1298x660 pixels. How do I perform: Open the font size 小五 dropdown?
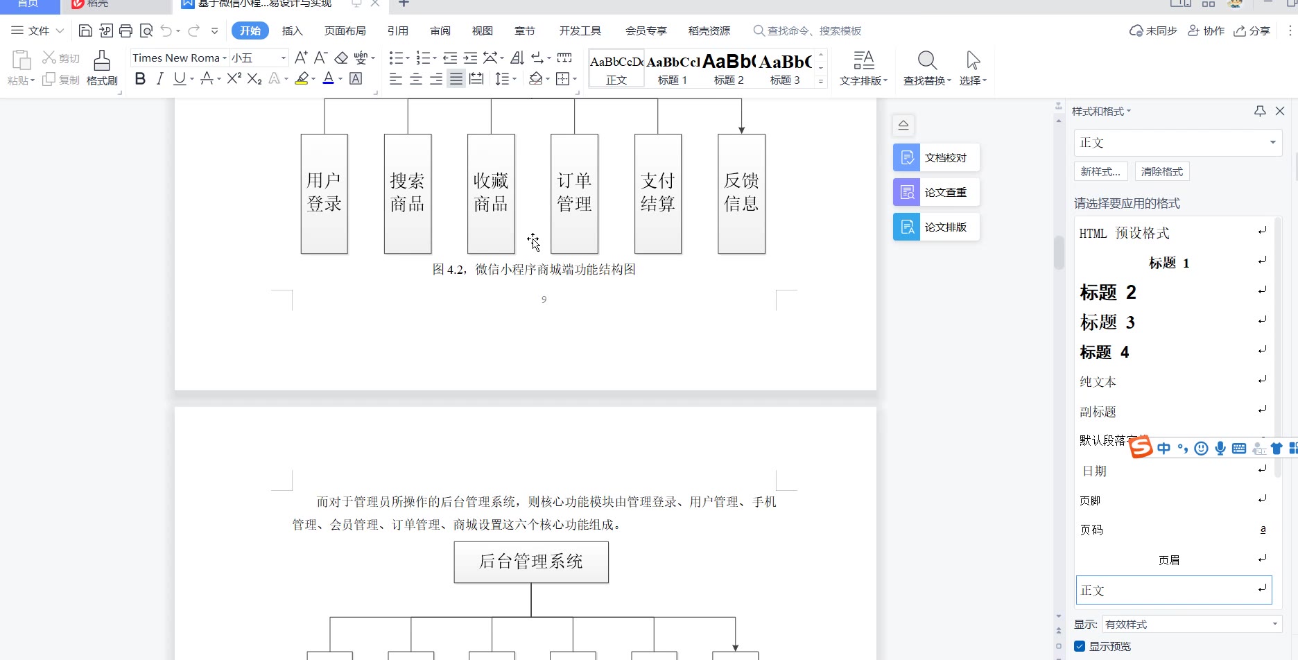click(x=283, y=58)
